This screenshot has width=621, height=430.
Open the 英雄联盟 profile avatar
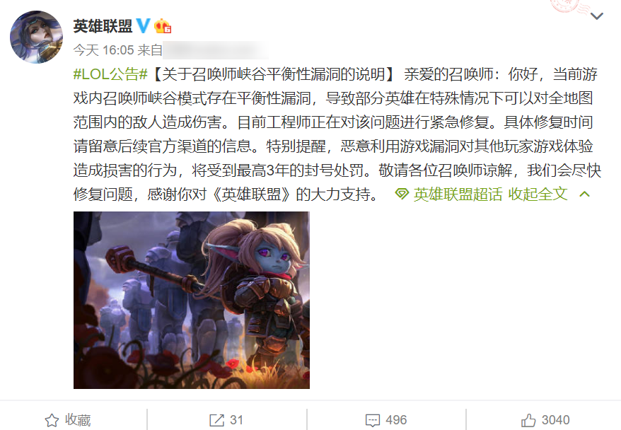click(x=36, y=37)
